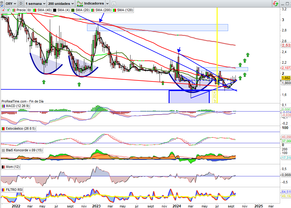The height and width of the screenshot is (208, 291).
Task: Click the 2024 label on time axis
Action: coord(176,206)
